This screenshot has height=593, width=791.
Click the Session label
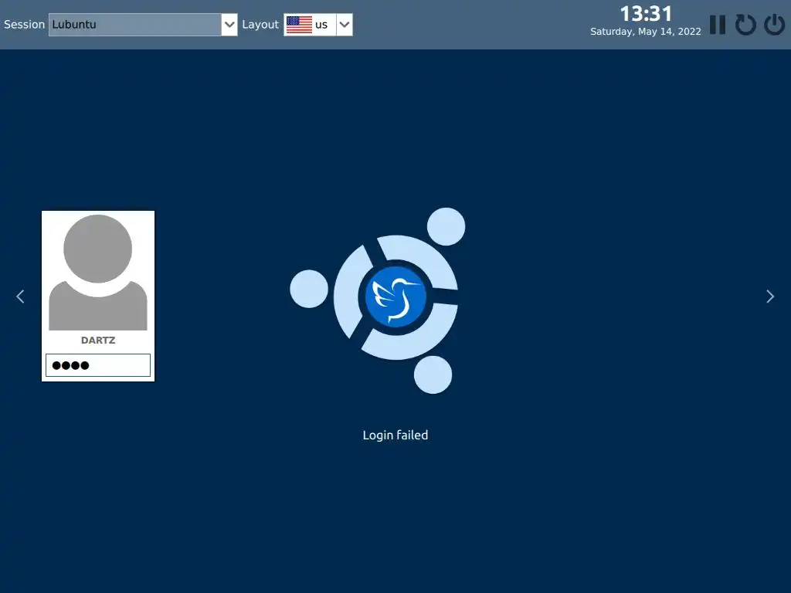(x=24, y=24)
